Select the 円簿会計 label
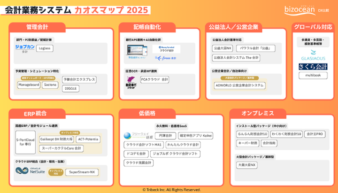The image size is (338, 193). pos(165,136)
